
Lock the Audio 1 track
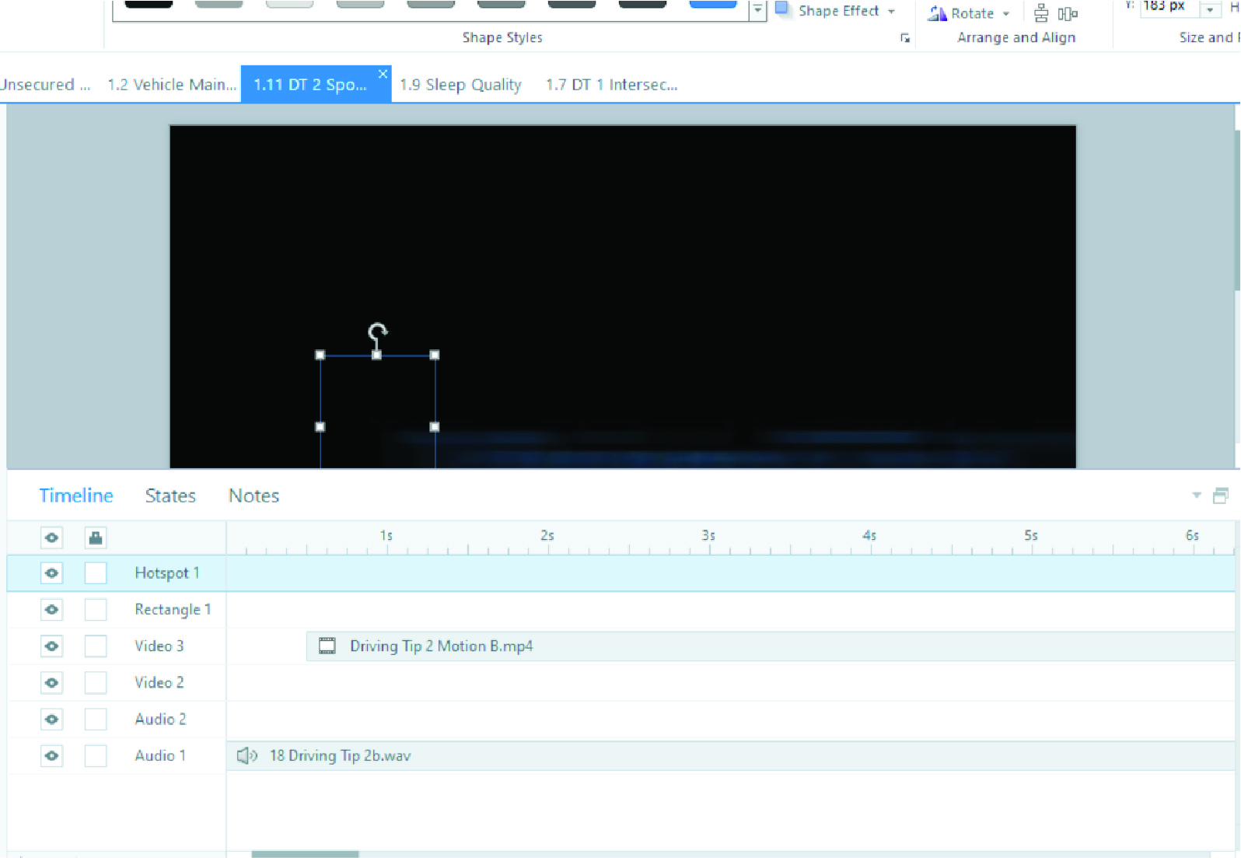[x=96, y=756]
